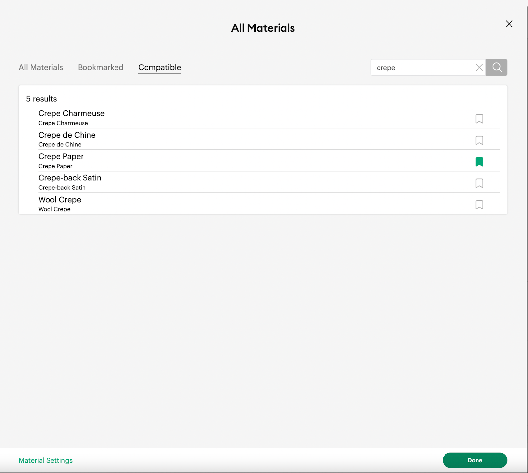Switch to the All Materials tab
This screenshot has height=473, width=528.
pyautogui.click(x=41, y=67)
